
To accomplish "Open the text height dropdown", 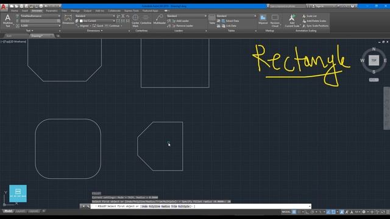I will (x=40, y=26).
